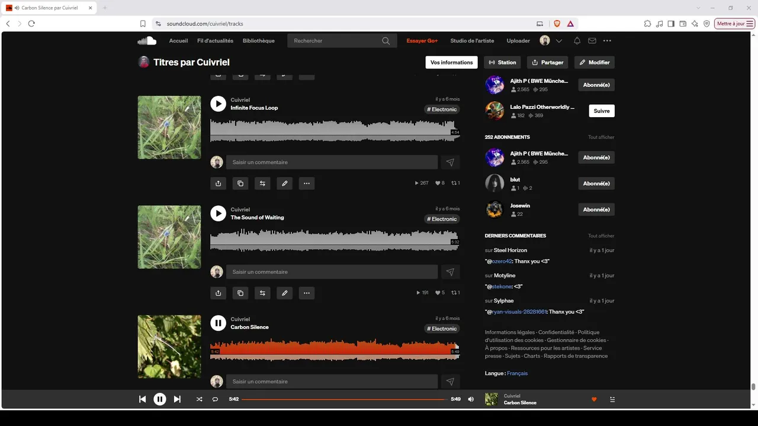Open the header more options menu
Screen dimensions: 758x426
607,41
